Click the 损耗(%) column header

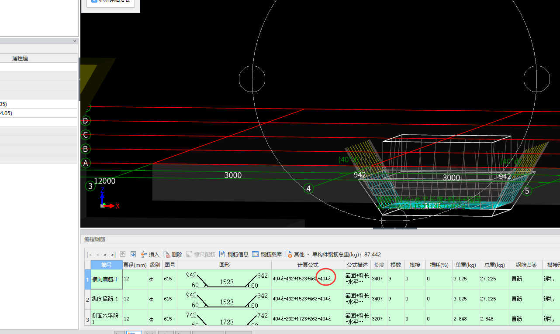point(439,265)
